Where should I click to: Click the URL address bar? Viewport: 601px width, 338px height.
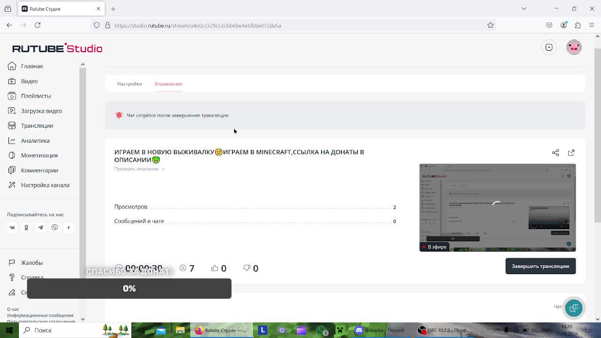(293, 25)
